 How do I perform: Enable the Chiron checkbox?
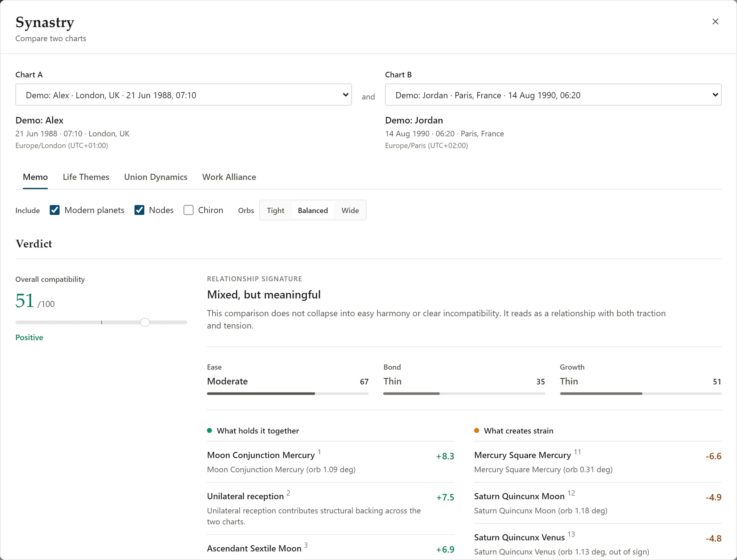coord(188,210)
